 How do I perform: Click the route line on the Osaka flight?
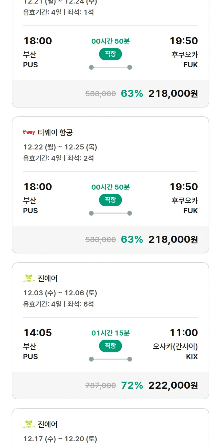pos(111,359)
